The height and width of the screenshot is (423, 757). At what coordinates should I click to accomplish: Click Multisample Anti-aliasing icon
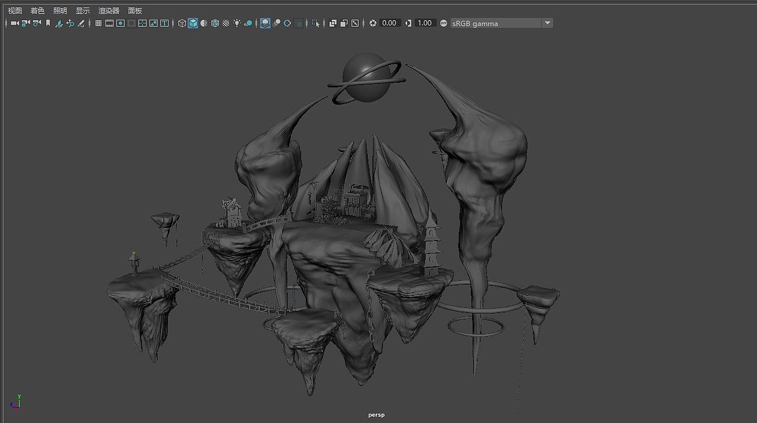287,23
